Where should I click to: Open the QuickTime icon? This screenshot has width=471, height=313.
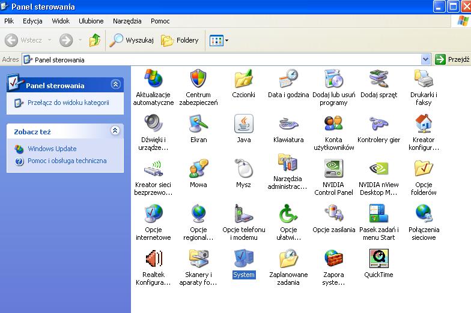378,258
